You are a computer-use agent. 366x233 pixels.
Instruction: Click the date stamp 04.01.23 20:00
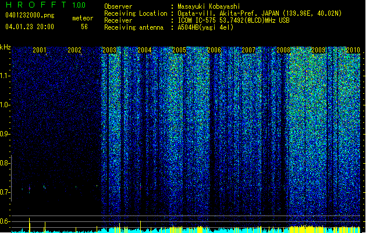30,27
